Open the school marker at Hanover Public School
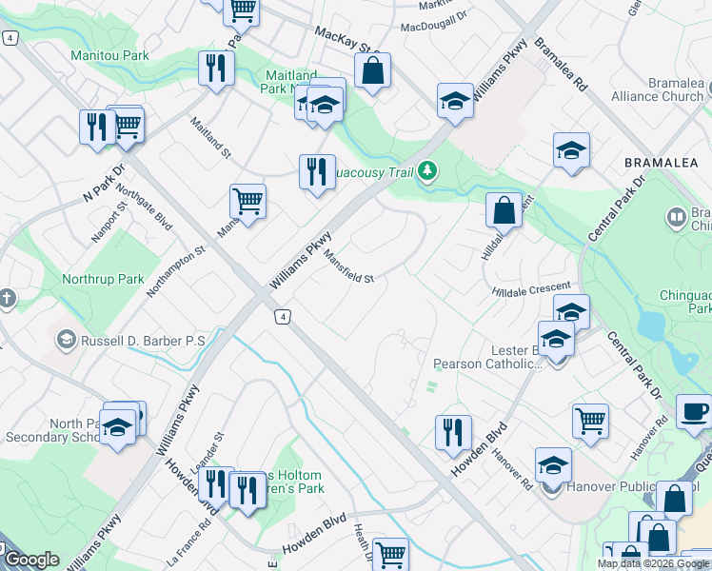712x571 pixels. (x=553, y=468)
